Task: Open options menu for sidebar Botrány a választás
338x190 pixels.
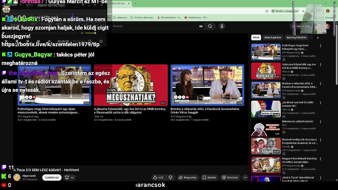Action: [x=321, y=84]
